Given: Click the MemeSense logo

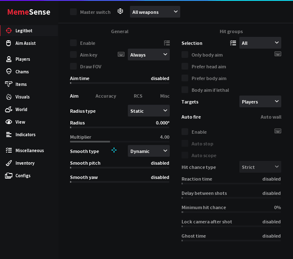Looking at the screenshot, I should [x=29, y=12].
